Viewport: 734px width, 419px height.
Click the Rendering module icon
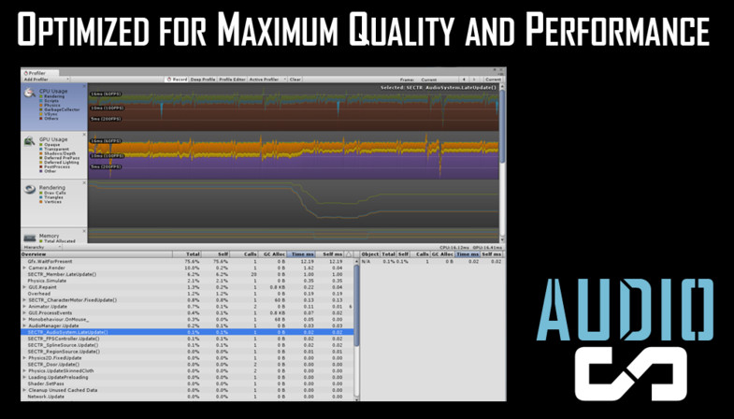[30, 189]
